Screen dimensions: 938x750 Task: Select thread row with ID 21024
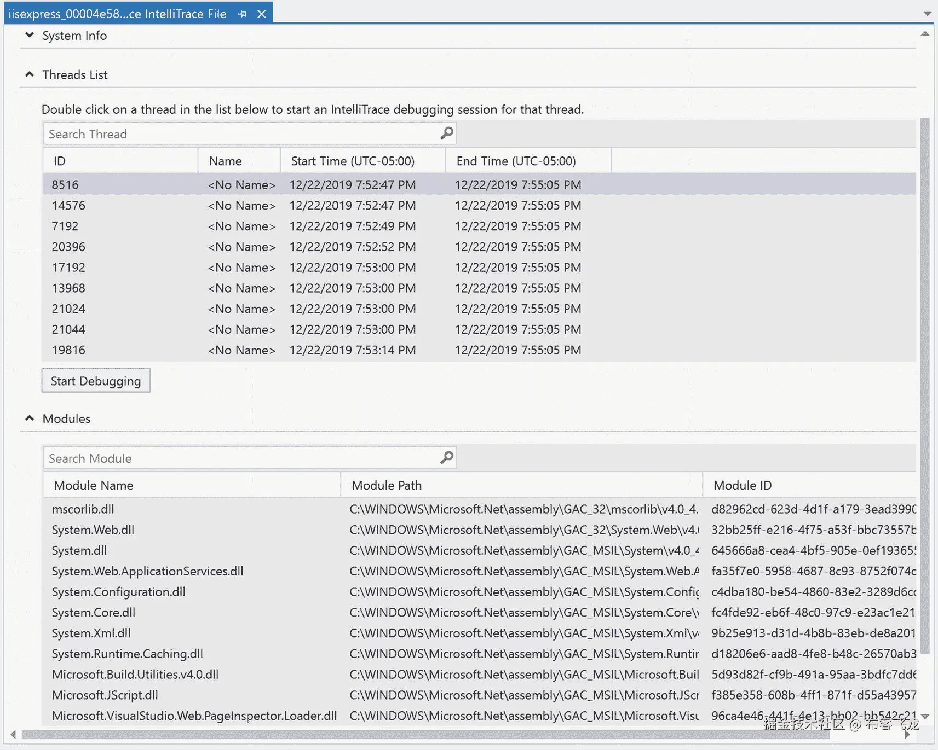pyautogui.click(x=479, y=309)
